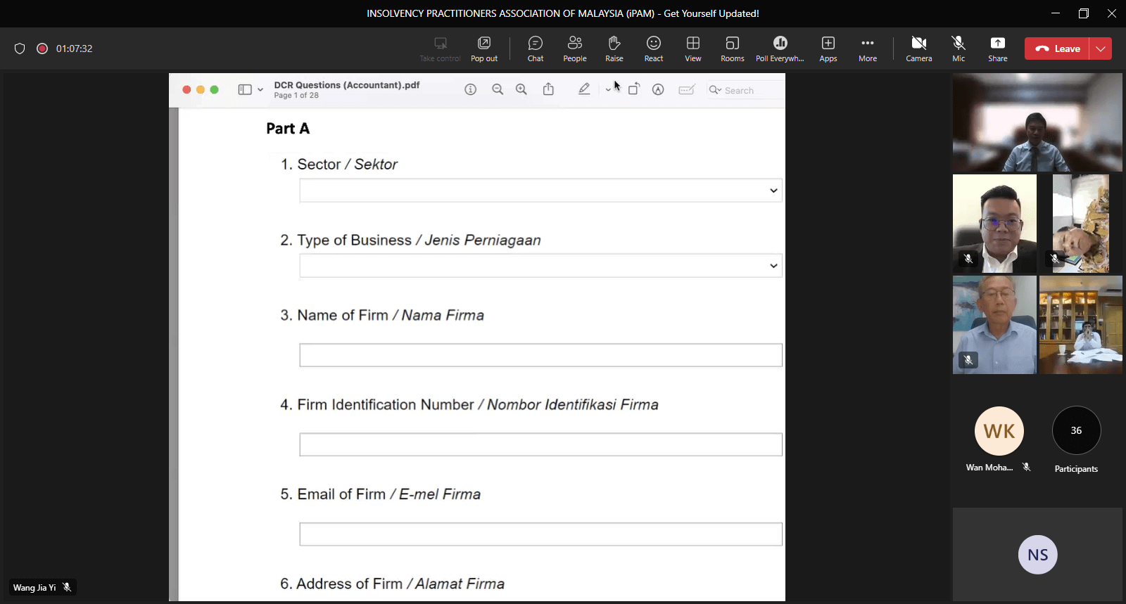Click the rotate page icon
This screenshot has width=1126, height=604.
pos(634,89)
